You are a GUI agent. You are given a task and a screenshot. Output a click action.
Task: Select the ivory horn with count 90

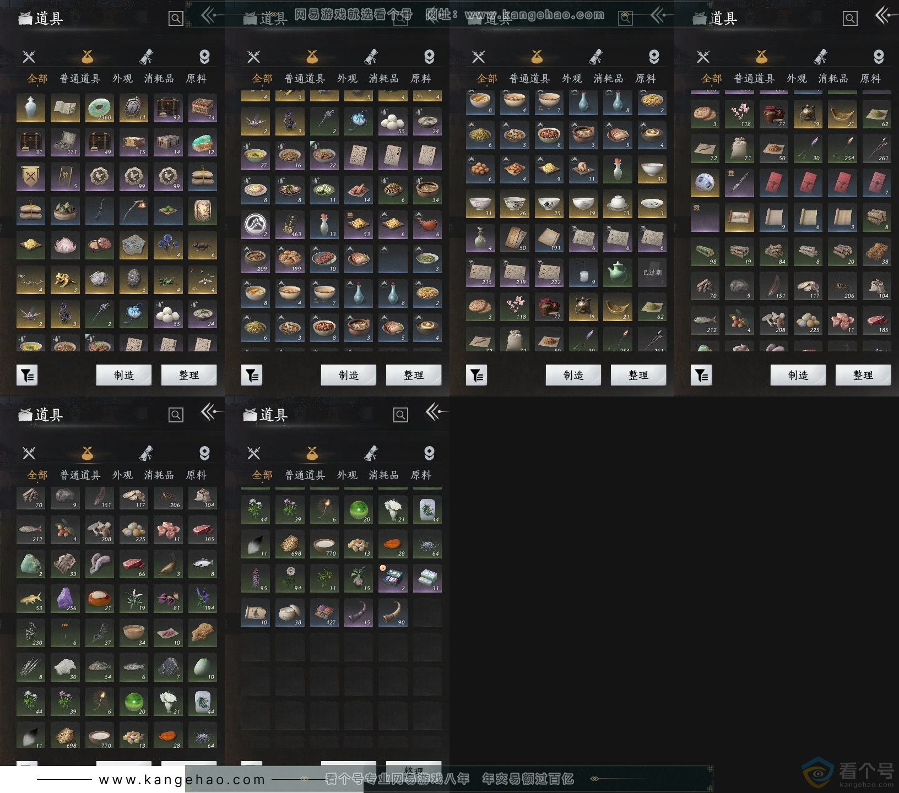coord(393,612)
